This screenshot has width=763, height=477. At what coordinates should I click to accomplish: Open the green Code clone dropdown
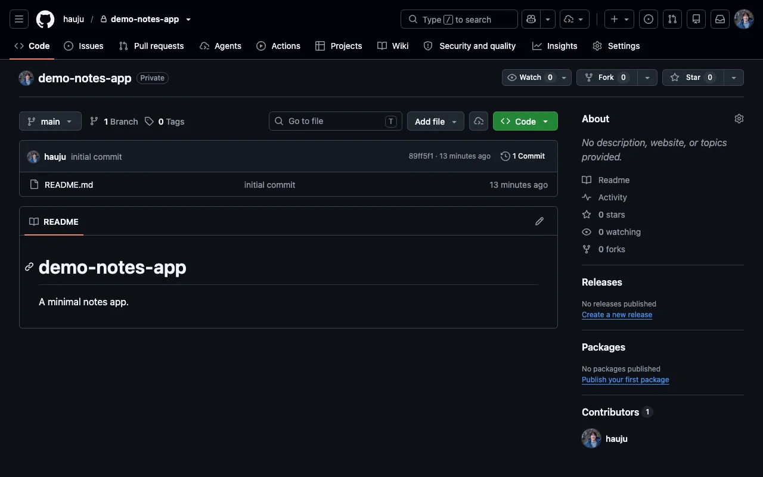525,121
